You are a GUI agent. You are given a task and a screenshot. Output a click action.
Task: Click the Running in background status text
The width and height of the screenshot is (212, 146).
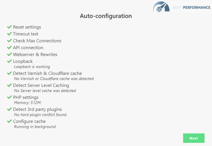click(35, 127)
